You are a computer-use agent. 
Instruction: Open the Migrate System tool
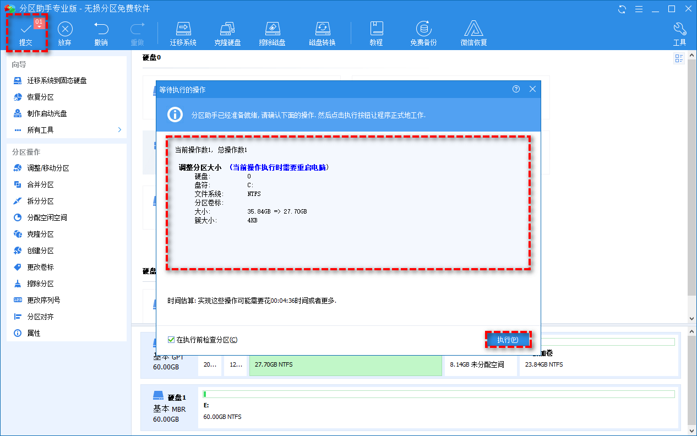point(183,32)
